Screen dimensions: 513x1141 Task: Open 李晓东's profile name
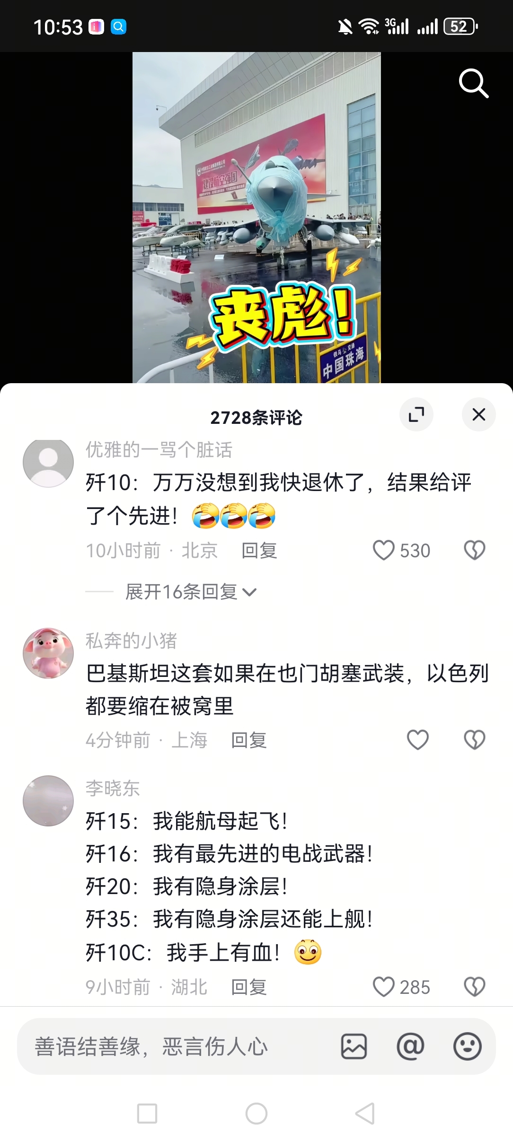pos(113,788)
